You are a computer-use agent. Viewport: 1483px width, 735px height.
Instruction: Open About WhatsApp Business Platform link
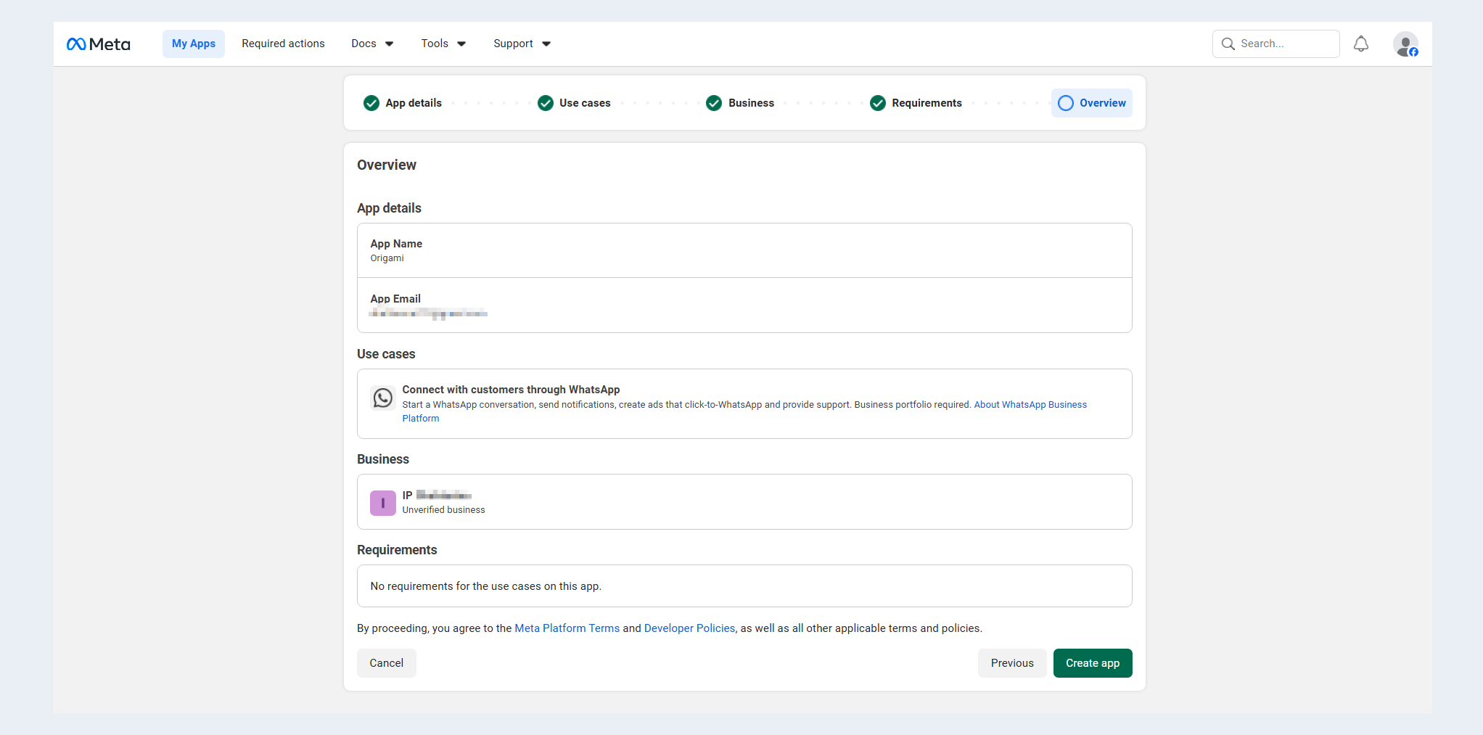tap(1030, 405)
